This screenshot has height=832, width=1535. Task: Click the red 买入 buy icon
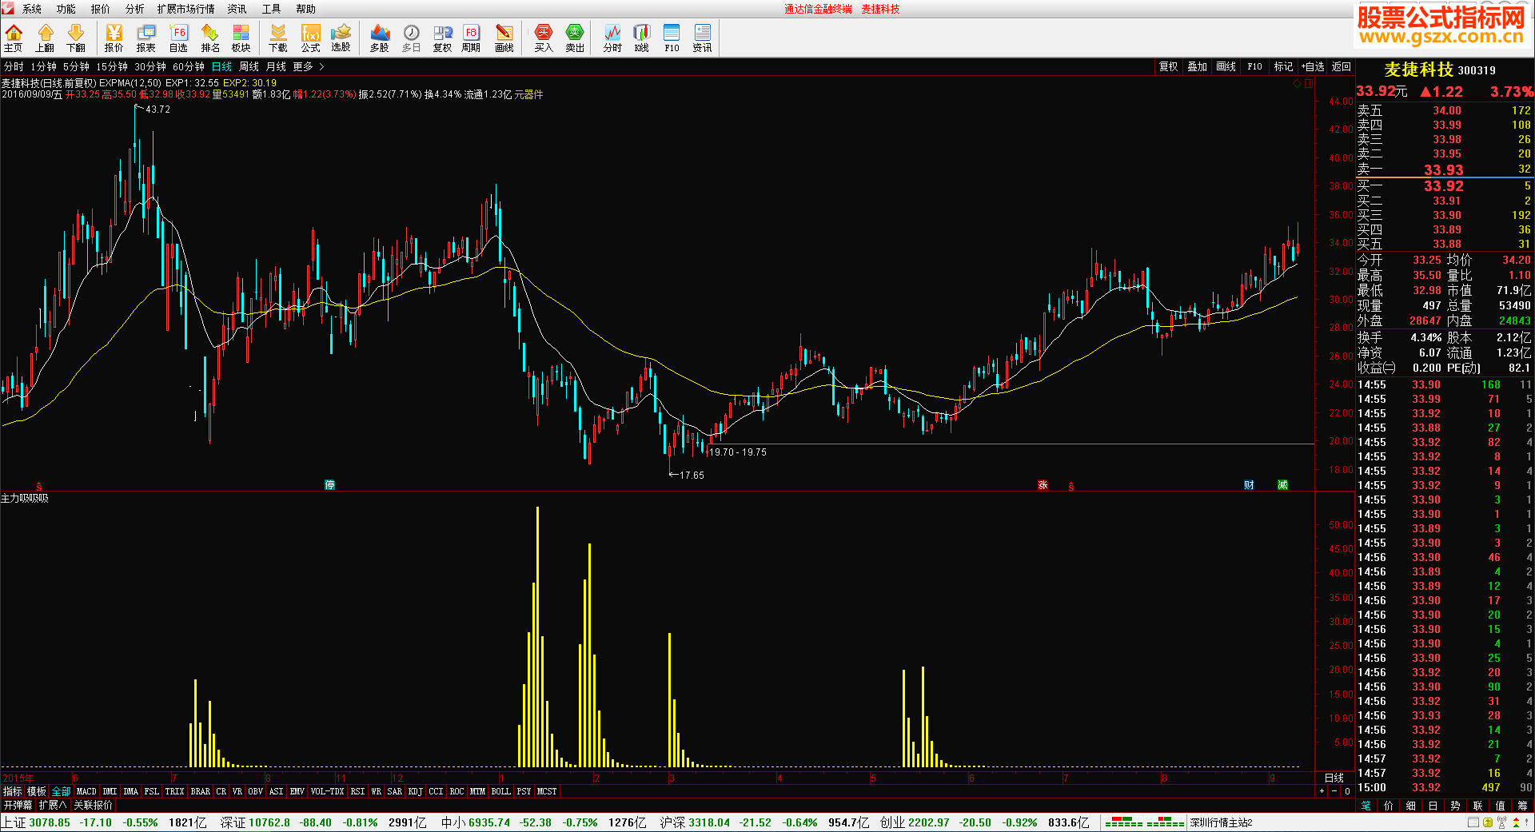[x=544, y=38]
